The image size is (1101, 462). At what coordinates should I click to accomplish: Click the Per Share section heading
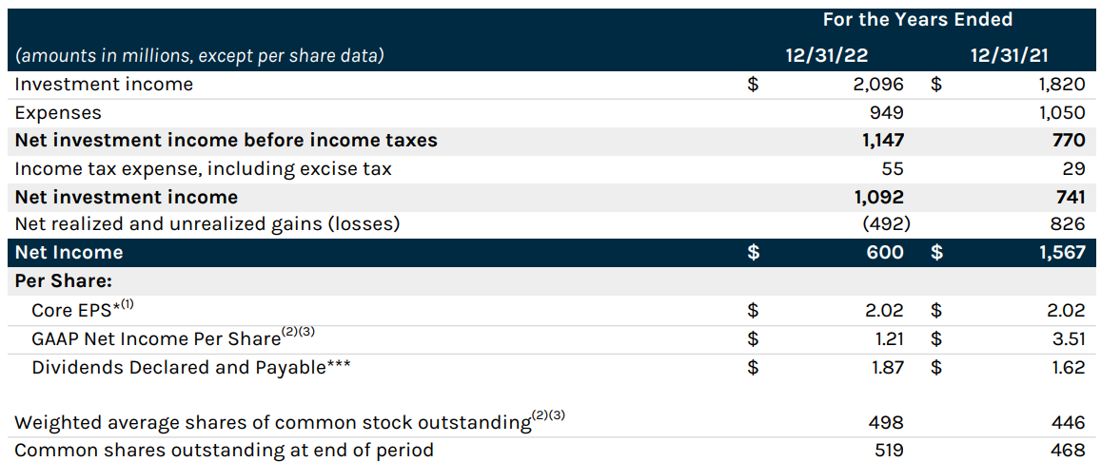(64, 281)
